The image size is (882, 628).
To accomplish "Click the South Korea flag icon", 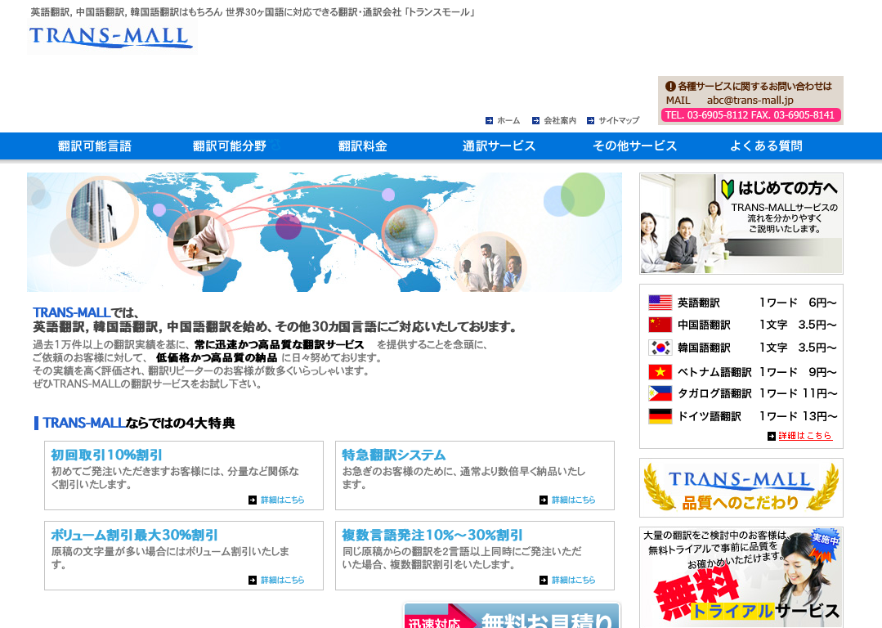I will [660, 348].
